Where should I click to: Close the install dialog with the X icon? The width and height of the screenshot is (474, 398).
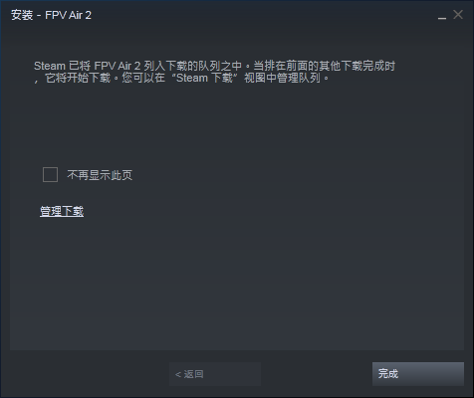[x=458, y=15]
